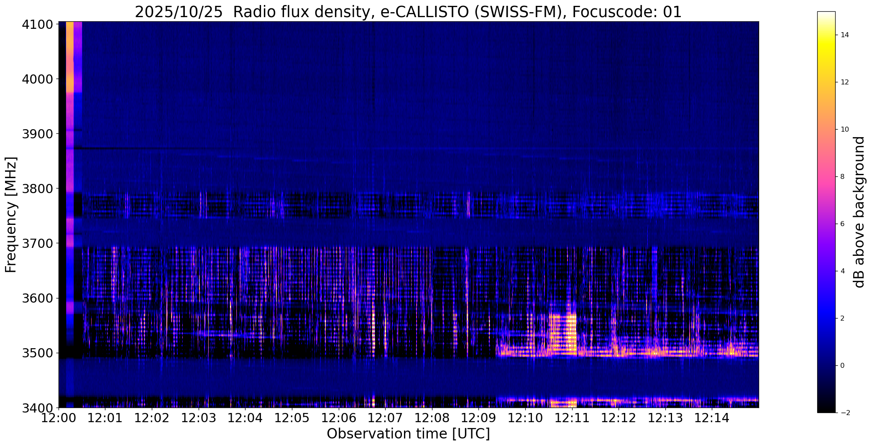
Task: Click the colorbar tick label 2
Action: [842, 319]
